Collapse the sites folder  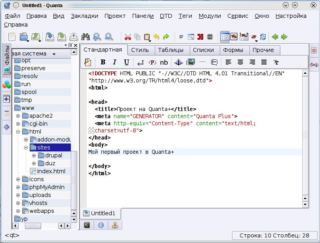pos(26,147)
